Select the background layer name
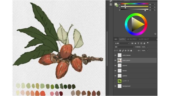Viewport: 170px width, 96px height. 126,86
